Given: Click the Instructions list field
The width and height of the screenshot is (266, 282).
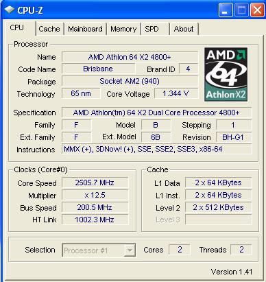Looking at the screenshot, I should (156, 150).
